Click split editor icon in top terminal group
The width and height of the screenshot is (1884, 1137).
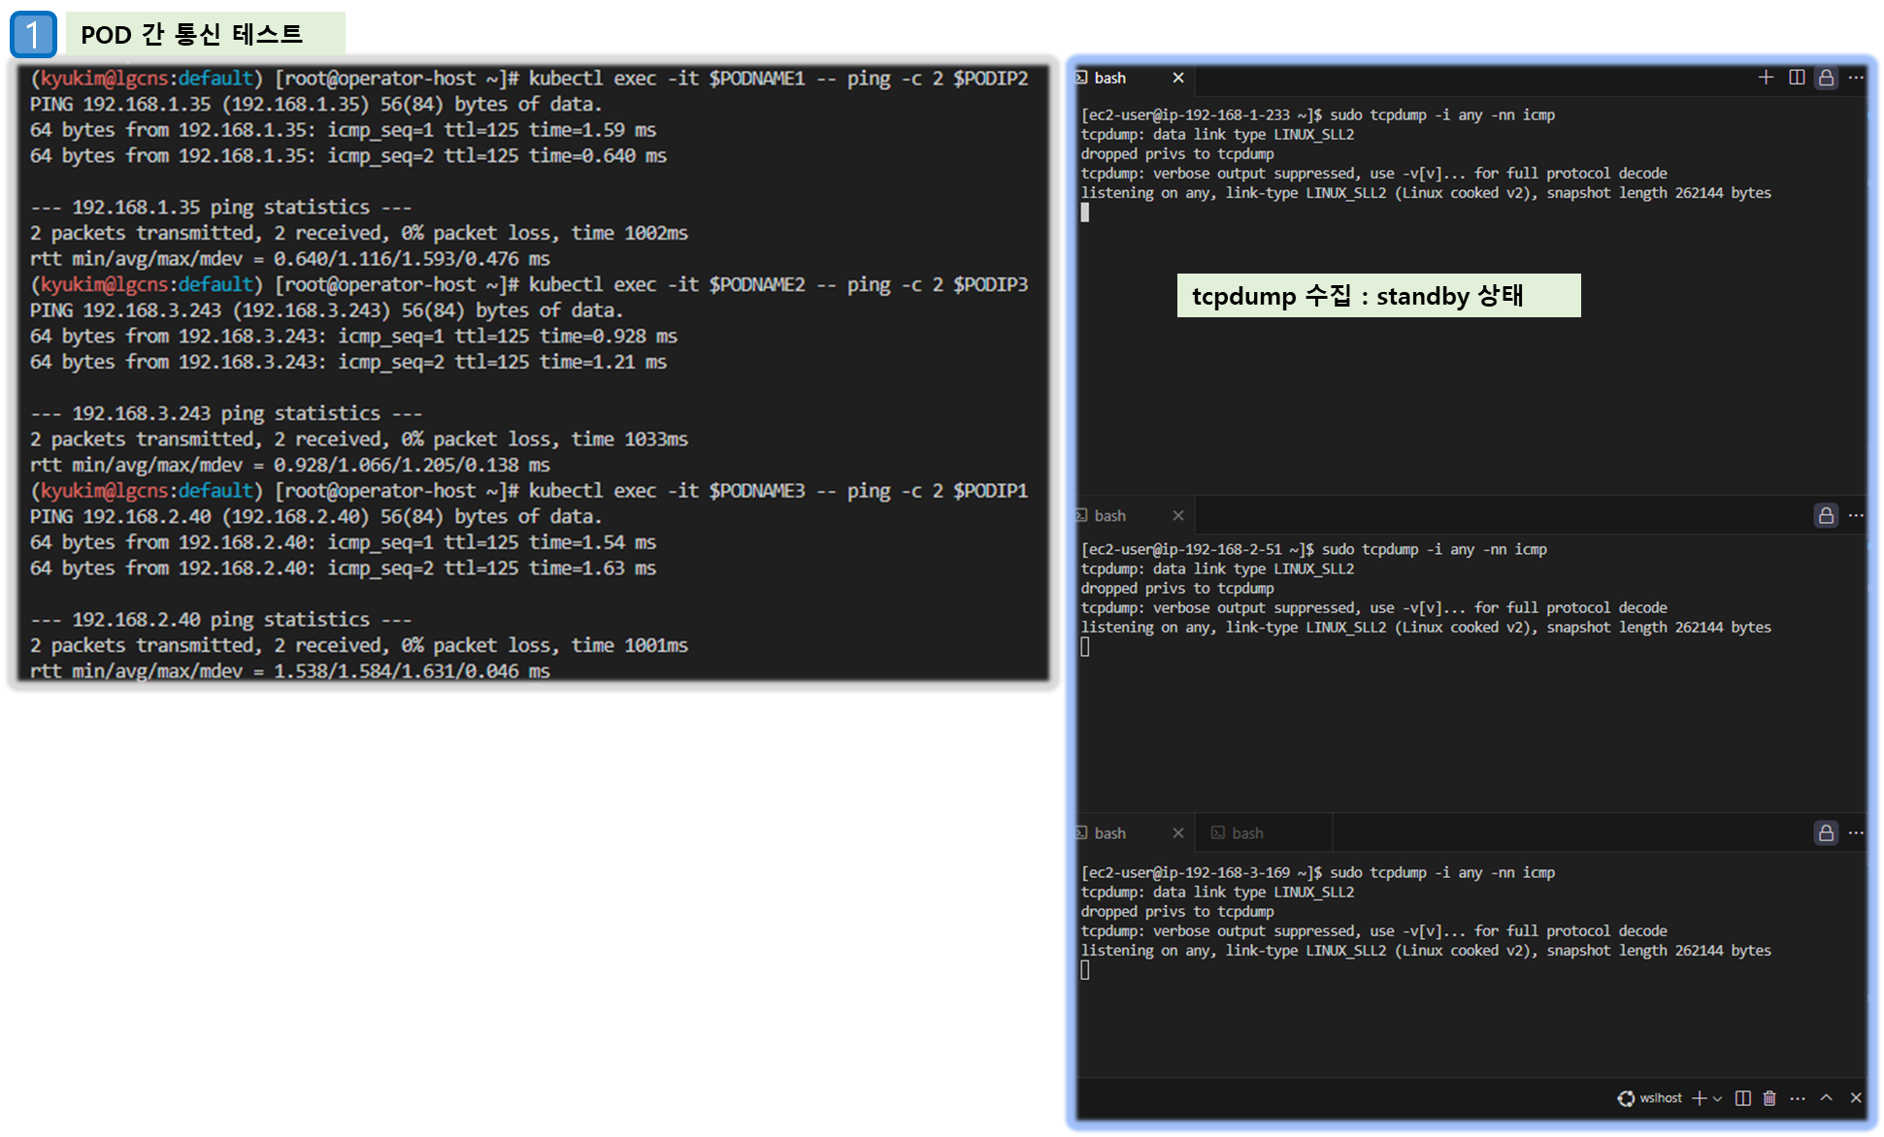tap(1797, 78)
